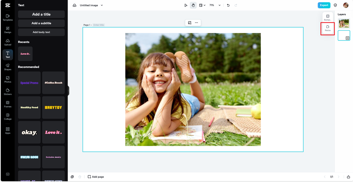Open the Stickers sidebar panel

8,92
